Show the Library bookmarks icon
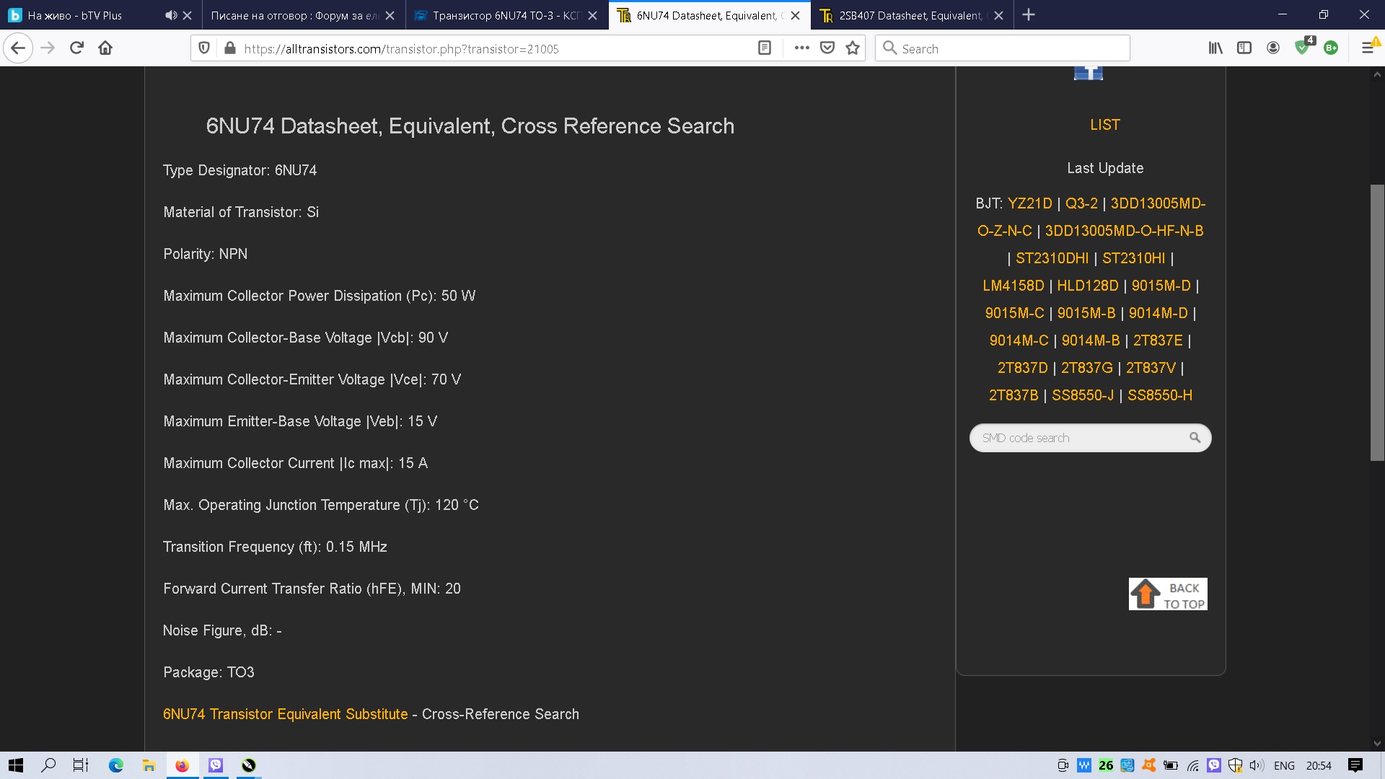Screen dimensions: 1385x779 (x=1215, y=48)
